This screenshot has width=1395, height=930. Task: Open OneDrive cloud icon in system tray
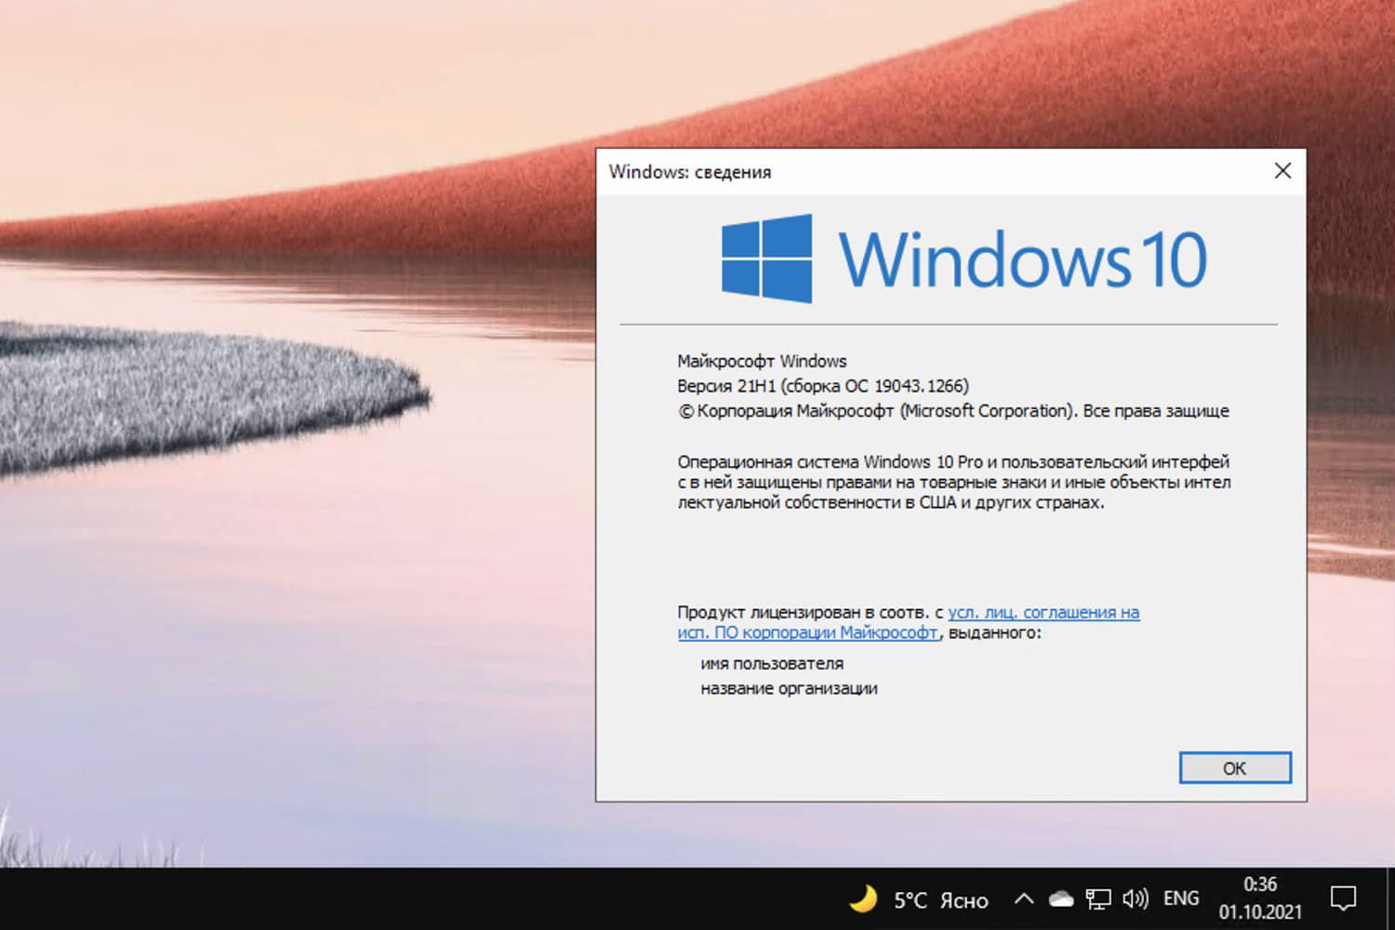pos(1062,898)
